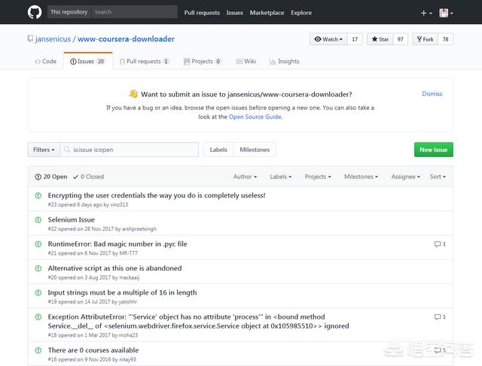Image resolution: width=482 pixels, height=366 pixels.
Task: Expand the Author filter dropdown
Action: click(245, 177)
